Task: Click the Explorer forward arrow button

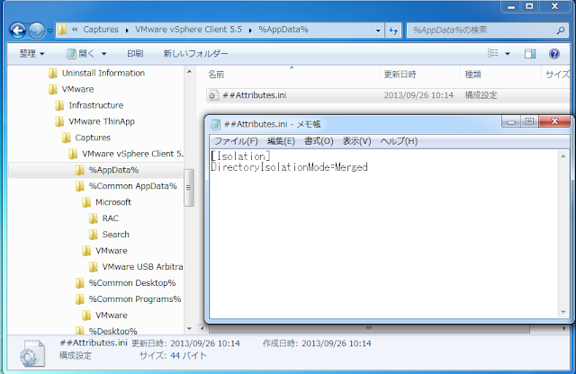Action: tap(36, 30)
